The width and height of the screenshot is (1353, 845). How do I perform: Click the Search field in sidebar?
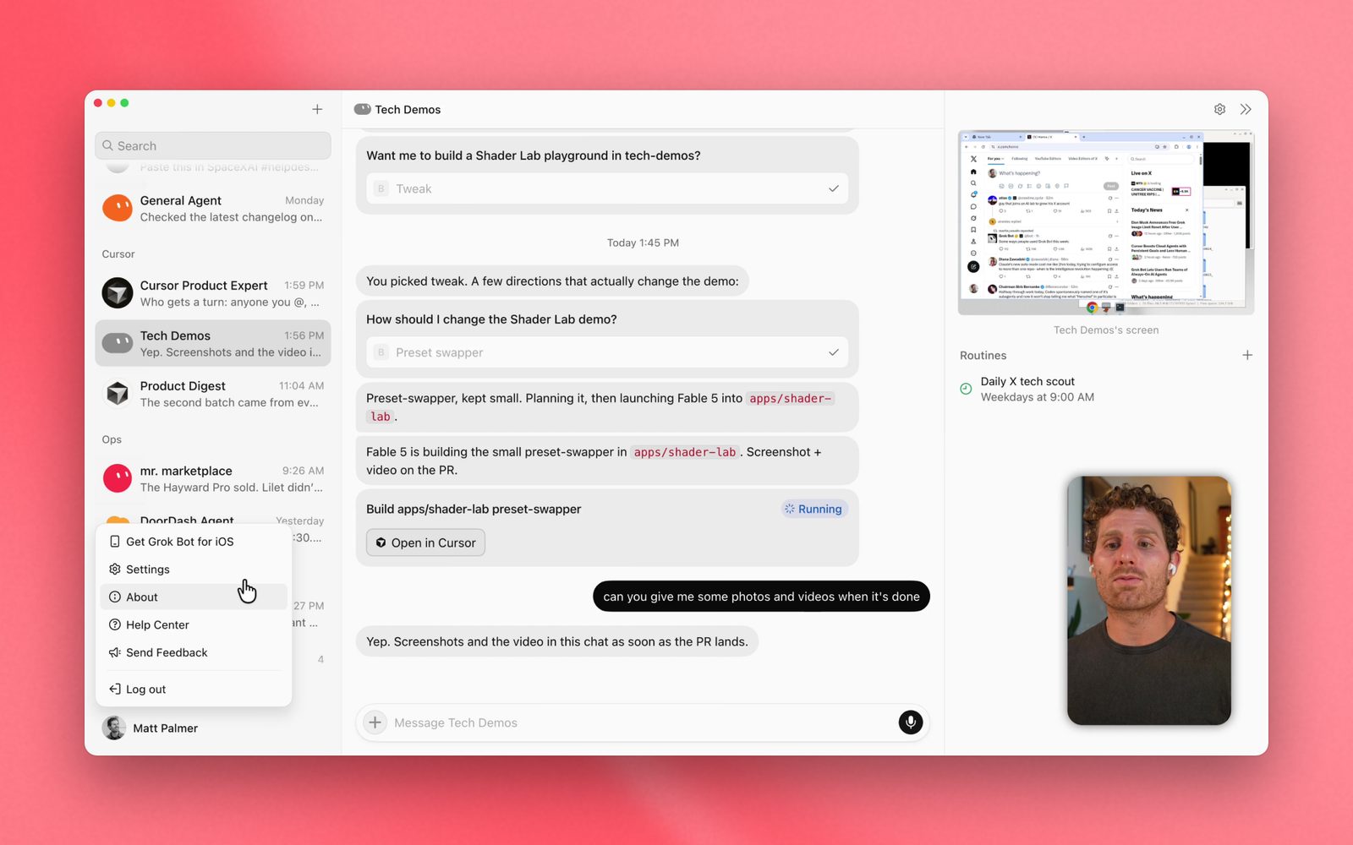213,145
